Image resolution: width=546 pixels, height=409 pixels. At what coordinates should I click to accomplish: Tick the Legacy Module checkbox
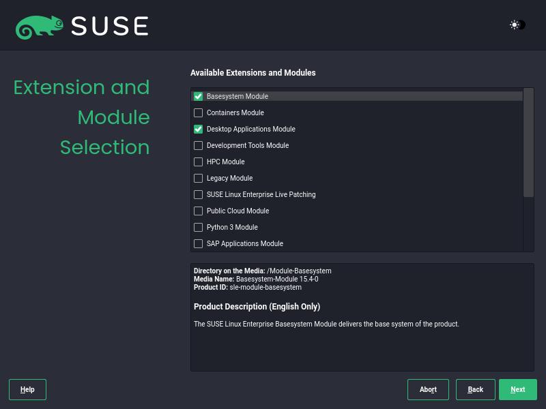[x=199, y=179]
